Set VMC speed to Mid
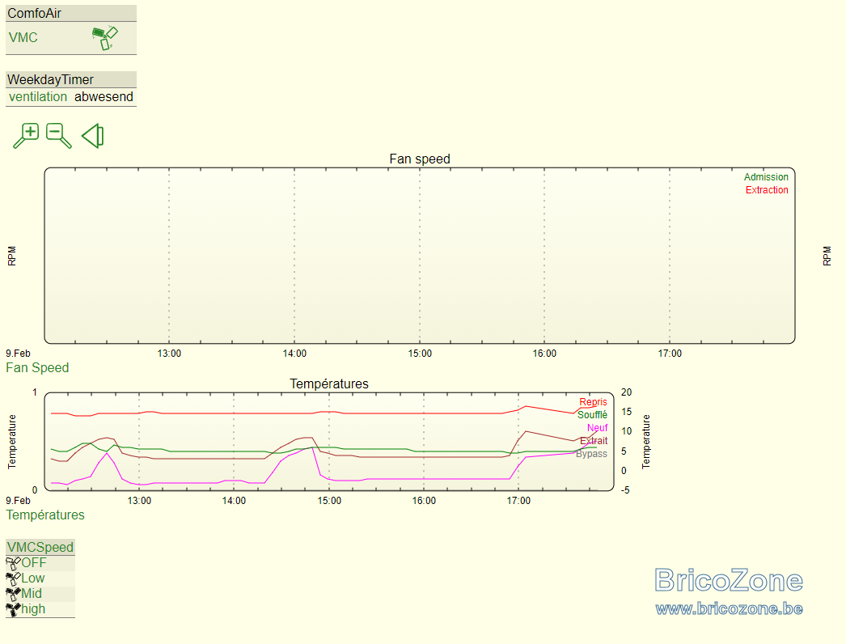 [32, 594]
